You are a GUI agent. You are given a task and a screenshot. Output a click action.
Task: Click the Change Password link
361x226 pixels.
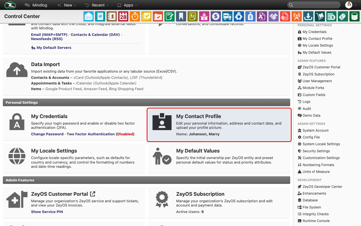pos(47,134)
